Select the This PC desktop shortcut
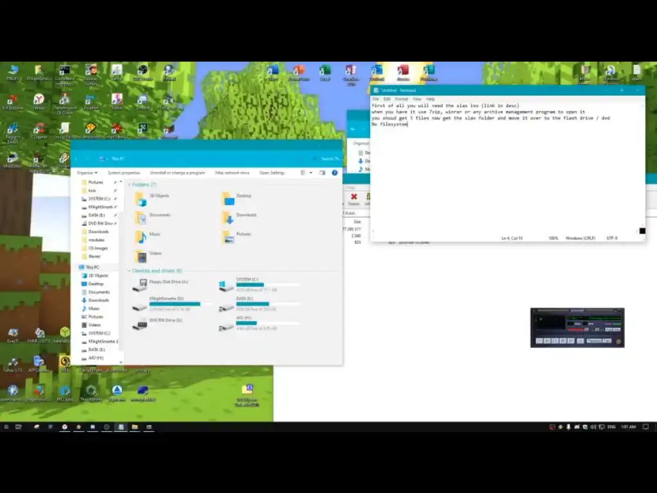 (13, 73)
